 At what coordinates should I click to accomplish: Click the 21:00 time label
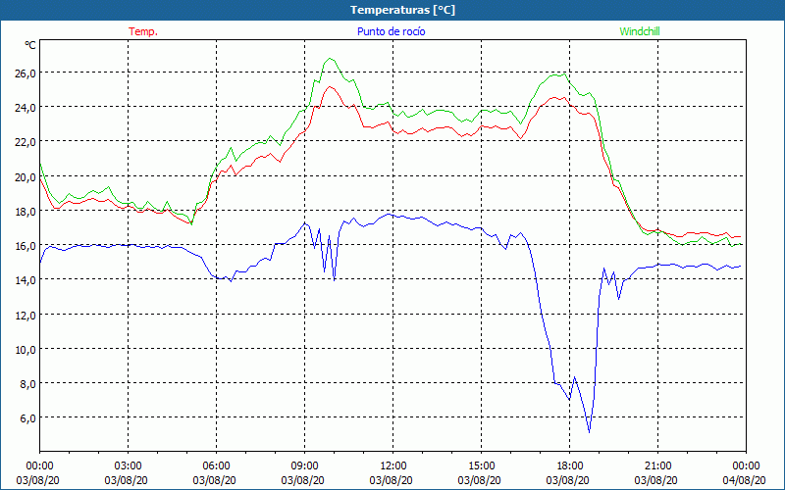(x=657, y=466)
